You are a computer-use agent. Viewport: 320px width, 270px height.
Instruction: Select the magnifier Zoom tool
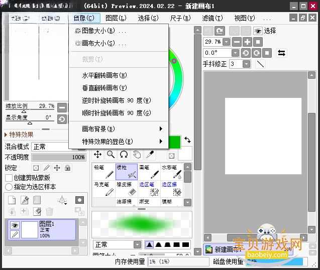click(x=111, y=155)
